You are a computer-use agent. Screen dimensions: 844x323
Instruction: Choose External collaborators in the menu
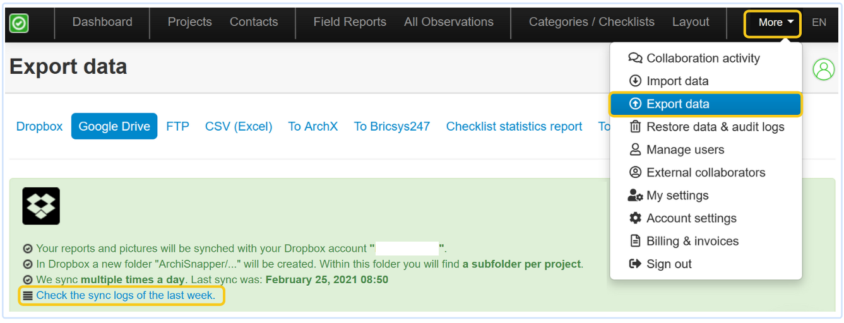click(705, 172)
